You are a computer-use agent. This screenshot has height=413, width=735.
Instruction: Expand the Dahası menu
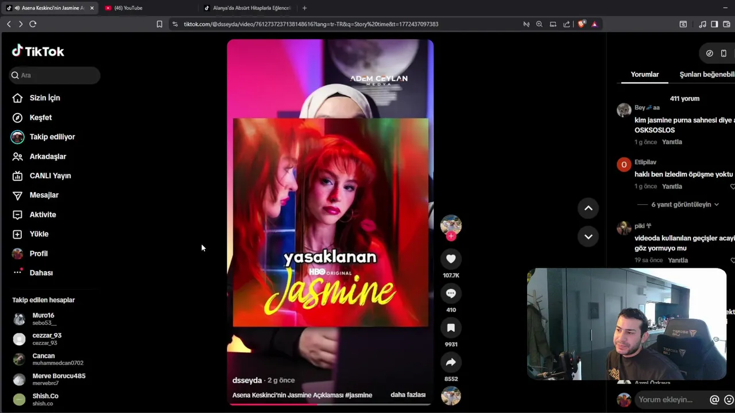[x=32, y=273]
